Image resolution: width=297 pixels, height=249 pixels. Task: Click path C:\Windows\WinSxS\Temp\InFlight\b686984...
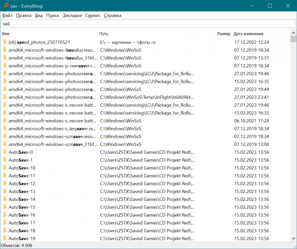click(147, 97)
